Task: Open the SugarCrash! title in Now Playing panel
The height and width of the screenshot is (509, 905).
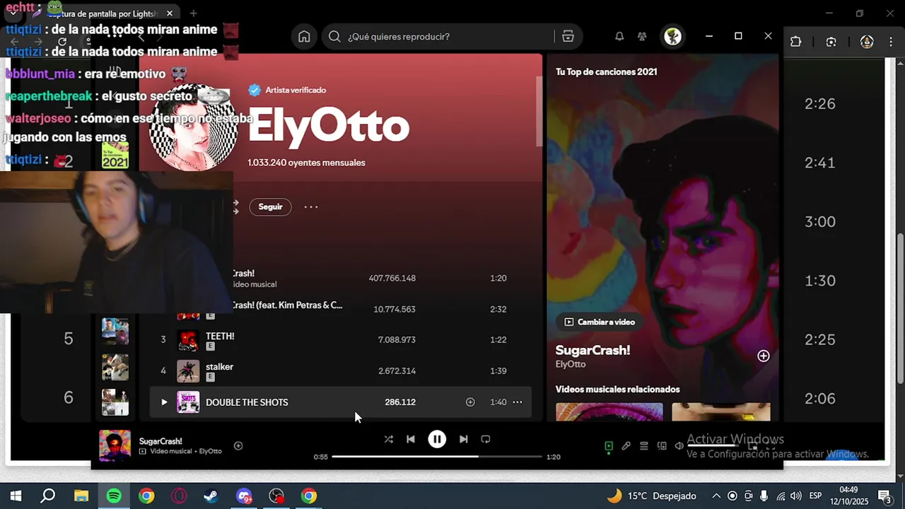Action: tap(592, 350)
